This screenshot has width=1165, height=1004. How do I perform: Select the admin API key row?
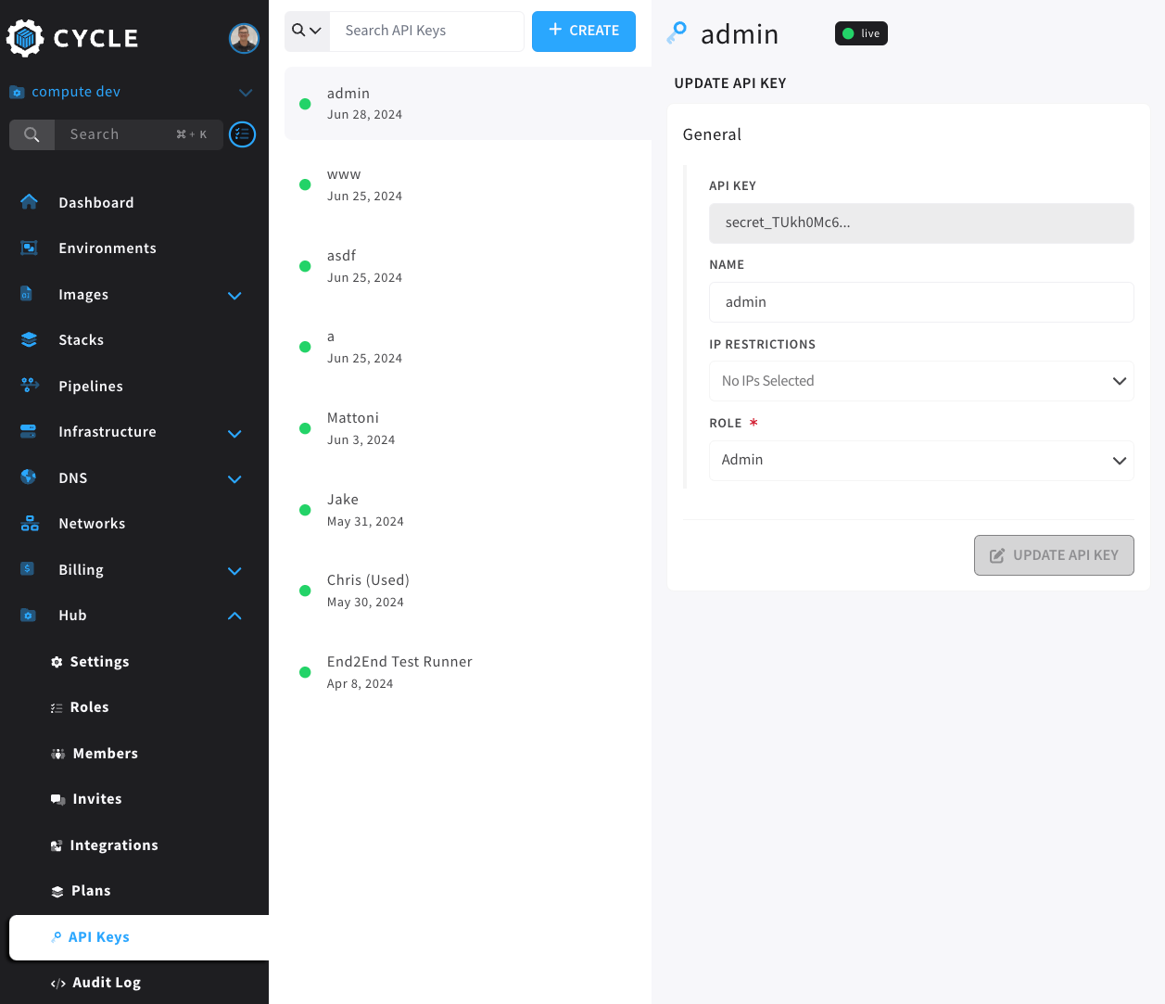(468, 104)
